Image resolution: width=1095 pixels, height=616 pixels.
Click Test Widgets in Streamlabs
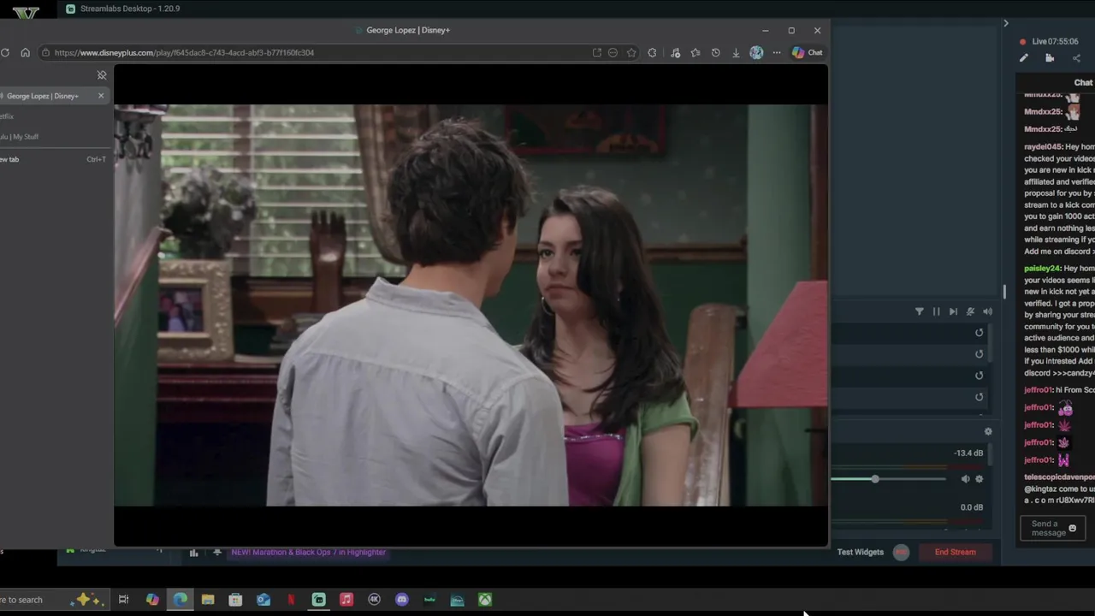(x=861, y=552)
